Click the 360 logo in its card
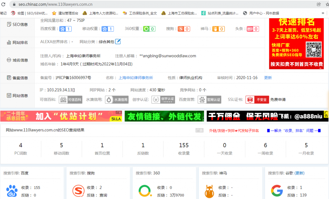 (145, 191)
